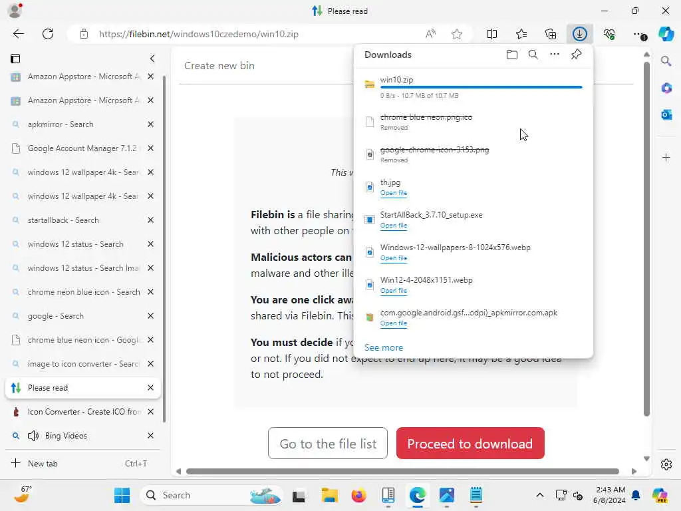This screenshot has height=511, width=681.
Task: Open sidebar search icon
Action: 666,61
